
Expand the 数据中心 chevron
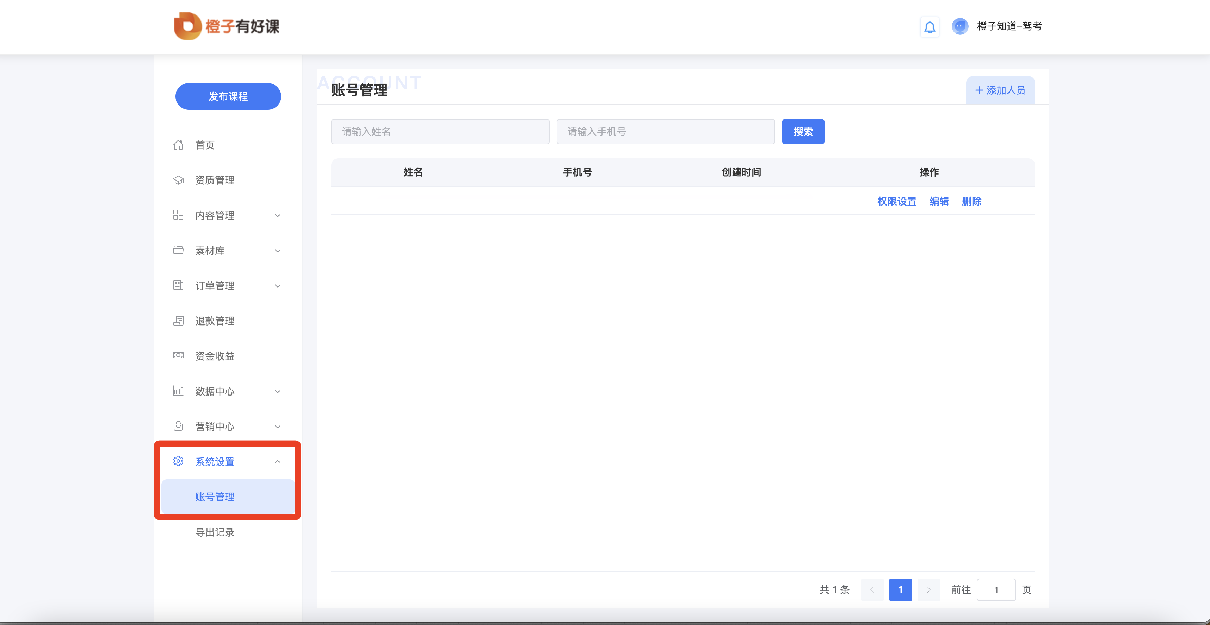coord(278,391)
